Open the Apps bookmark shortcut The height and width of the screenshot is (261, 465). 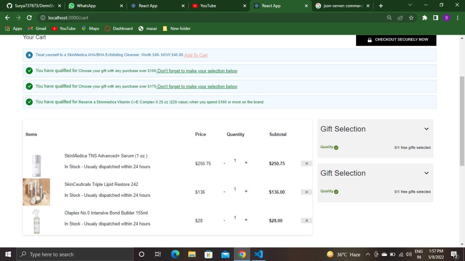[13, 28]
